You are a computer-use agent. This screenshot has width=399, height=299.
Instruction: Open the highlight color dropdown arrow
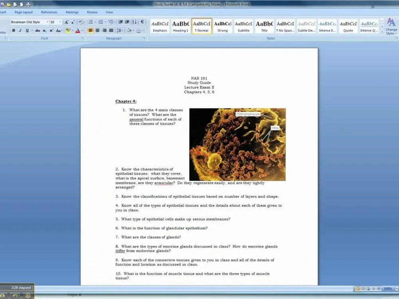(x=73, y=31)
